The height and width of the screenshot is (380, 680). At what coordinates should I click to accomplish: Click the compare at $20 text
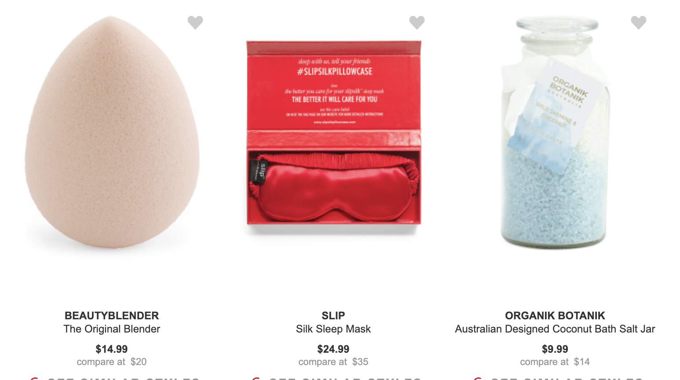[x=112, y=362]
